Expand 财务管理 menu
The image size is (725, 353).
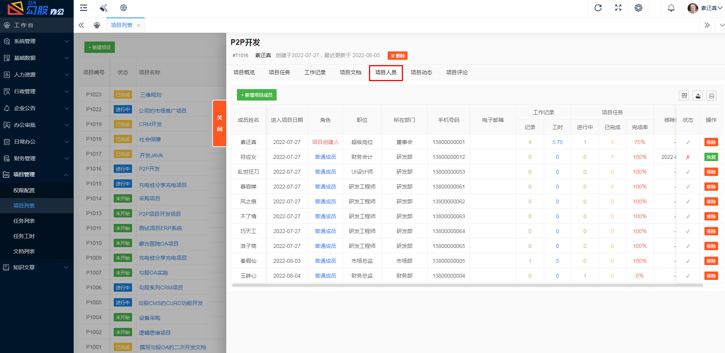tap(37, 158)
